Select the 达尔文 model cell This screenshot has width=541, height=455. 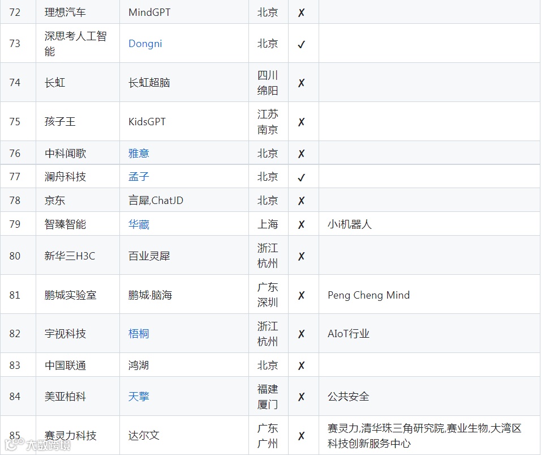click(184, 435)
